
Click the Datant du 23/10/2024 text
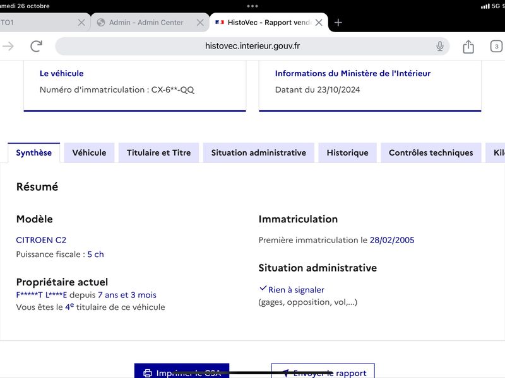tap(318, 89)
